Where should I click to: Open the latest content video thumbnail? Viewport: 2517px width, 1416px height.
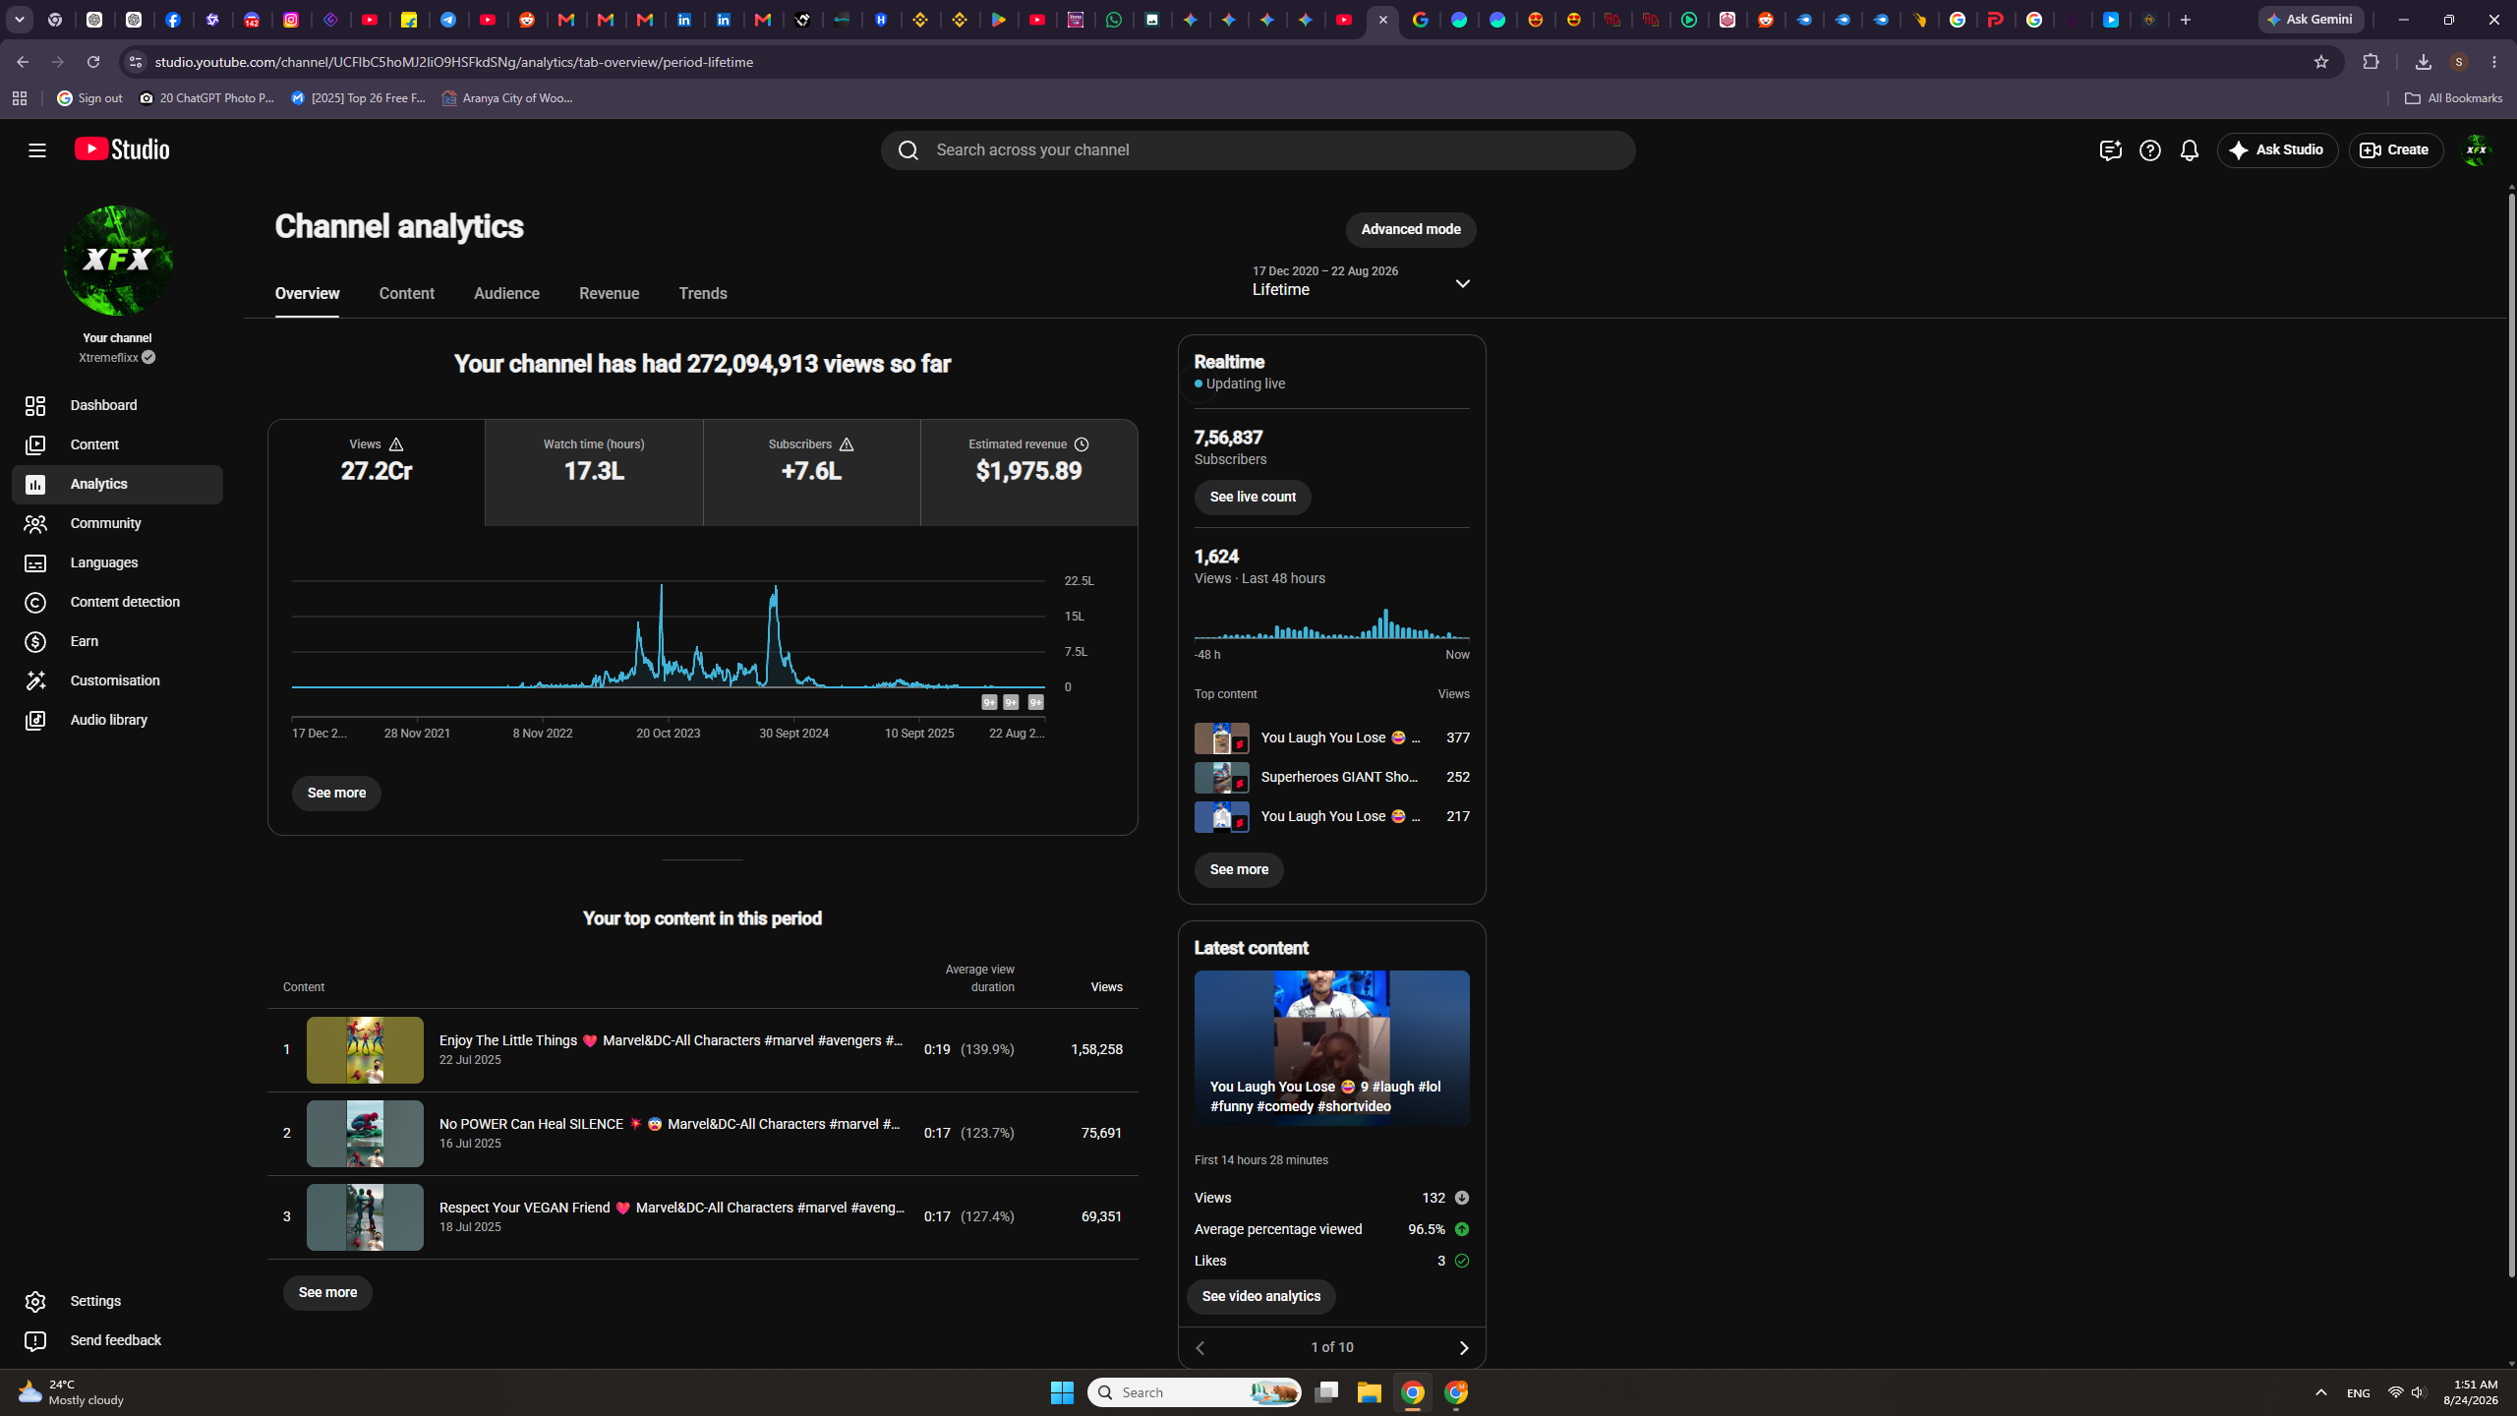coord(1332,1048)
